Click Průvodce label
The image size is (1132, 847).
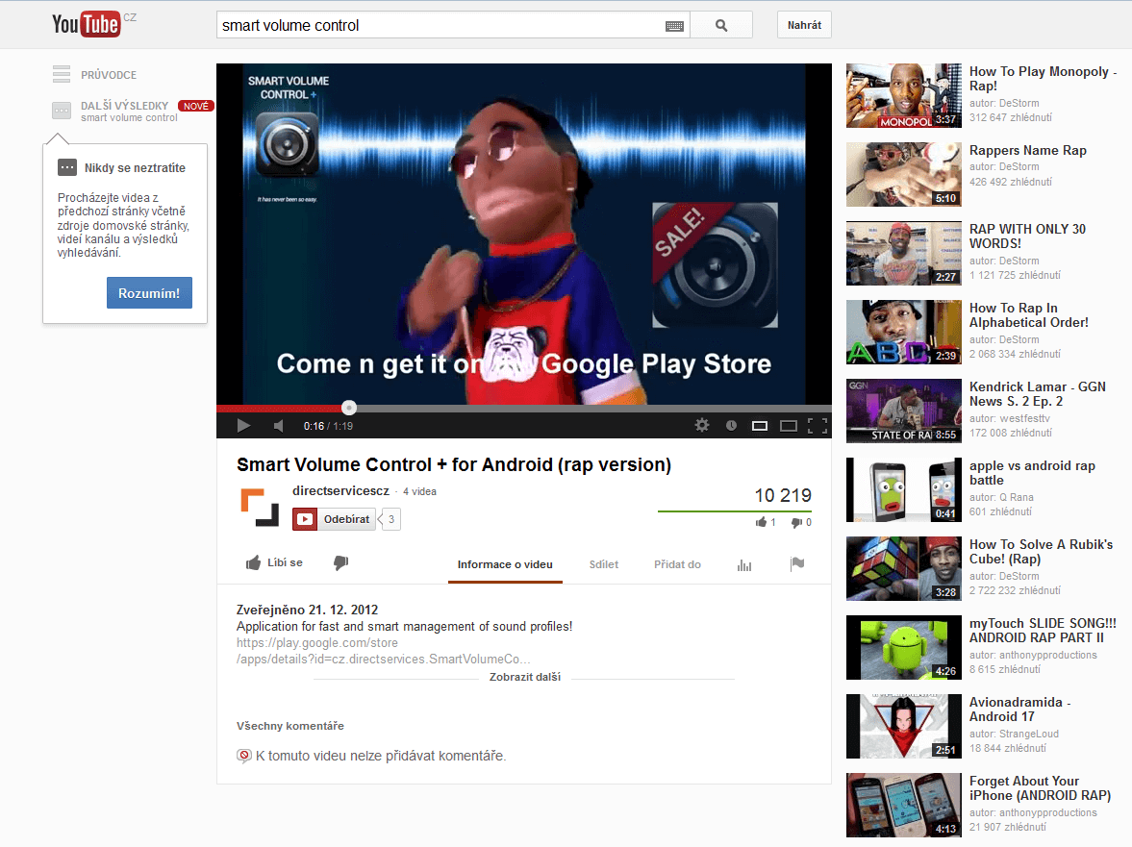tap(109, 75)
